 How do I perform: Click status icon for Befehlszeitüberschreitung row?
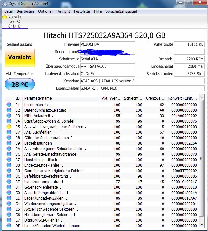pyautogui.click(x=9, y=176)
